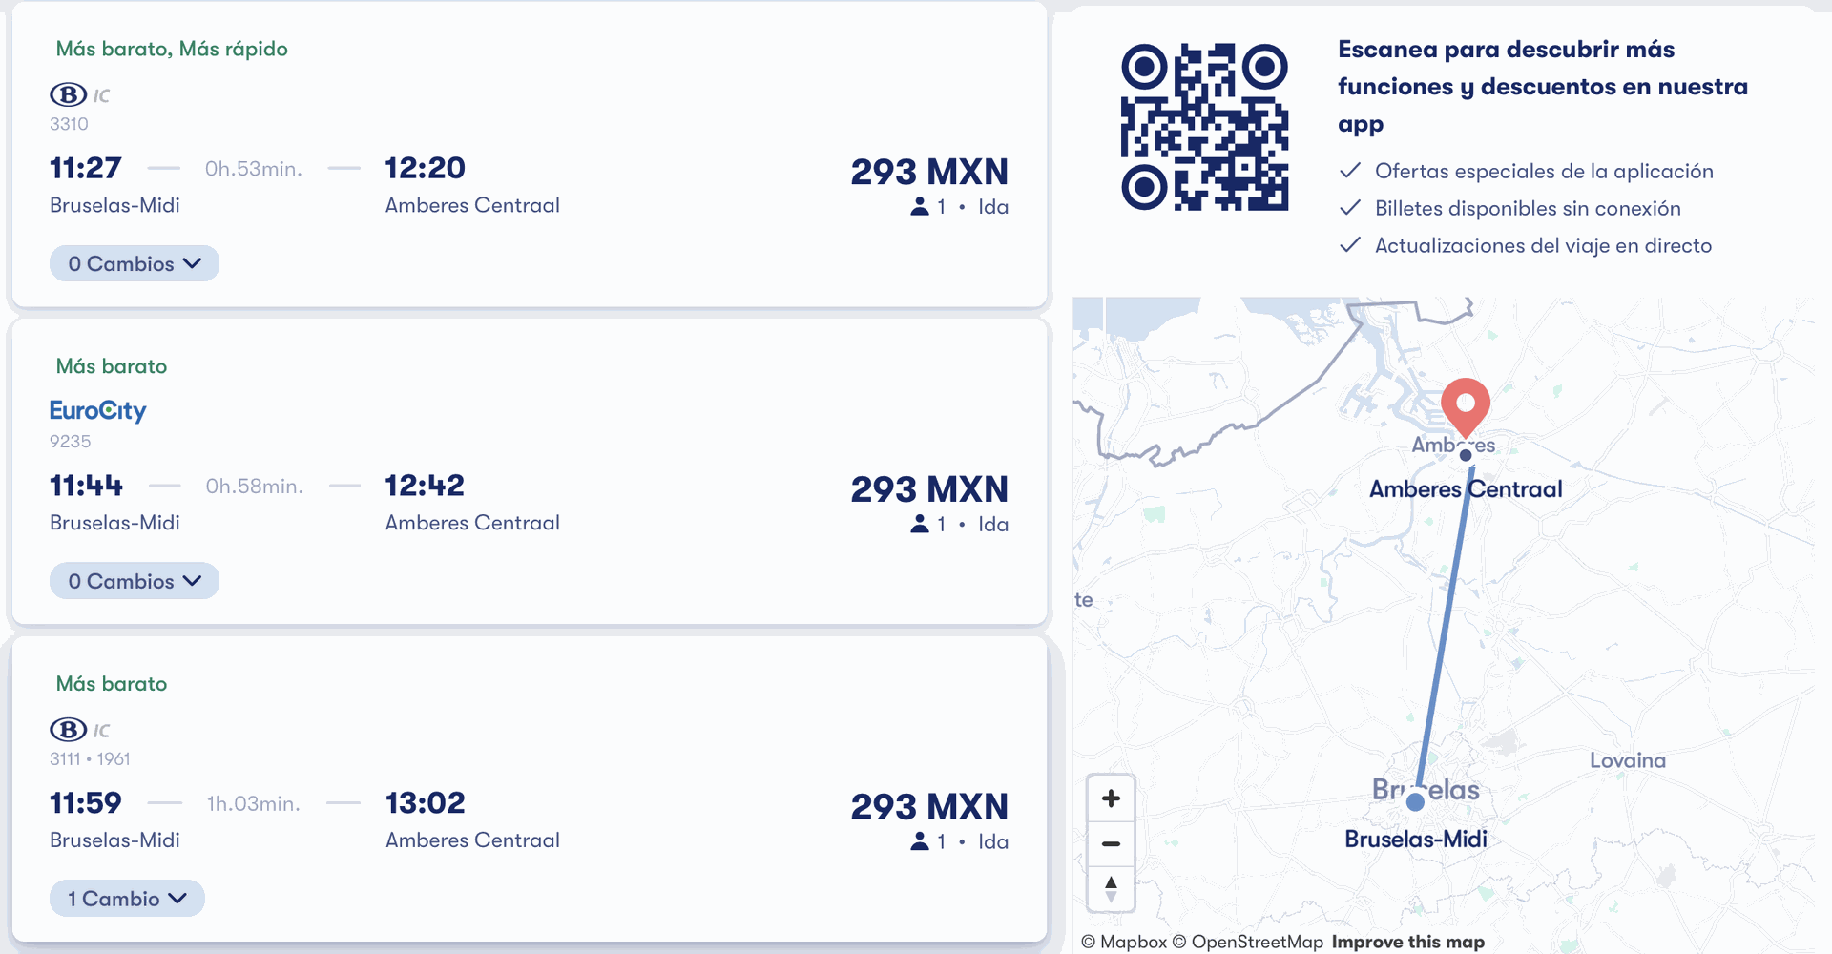Click Lovaina city label on the map
This screenshot has width=1832, height=954.
1628,760
